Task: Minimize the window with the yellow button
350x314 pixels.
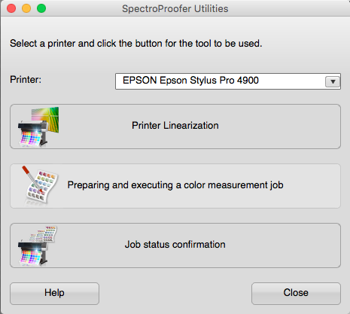Action: [26, 8]
